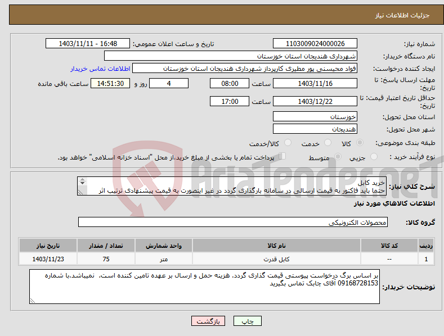
Task: Toggle the Islamic treasury payment checkbox
Action: coord(282,156)
